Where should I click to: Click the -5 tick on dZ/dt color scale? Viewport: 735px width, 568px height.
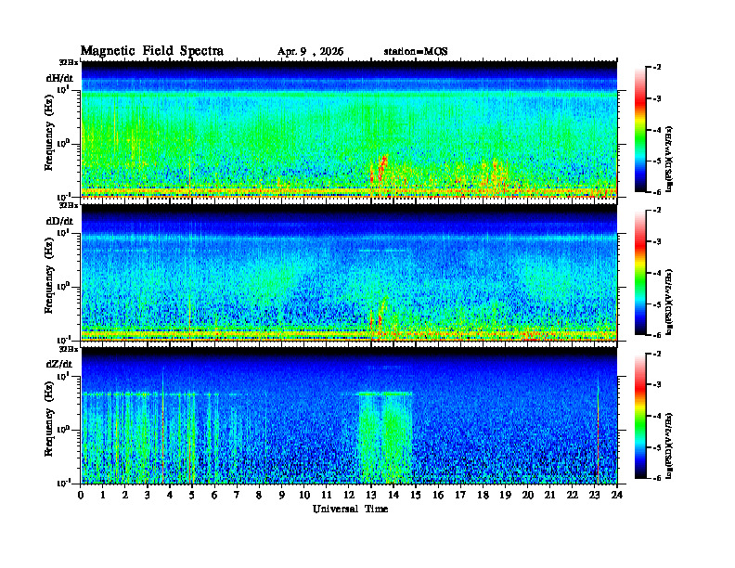[657, 447]
